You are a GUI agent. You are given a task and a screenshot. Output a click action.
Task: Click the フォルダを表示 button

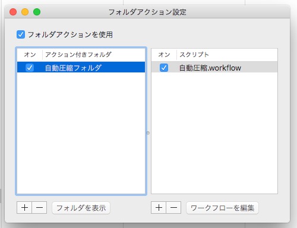coord(81,208)
